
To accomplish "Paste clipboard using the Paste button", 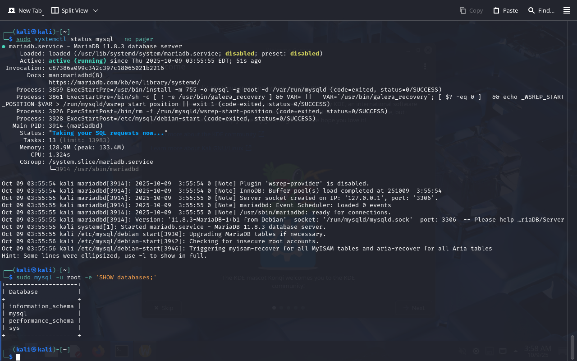I will pyautogui.click(x=505, y=10).
